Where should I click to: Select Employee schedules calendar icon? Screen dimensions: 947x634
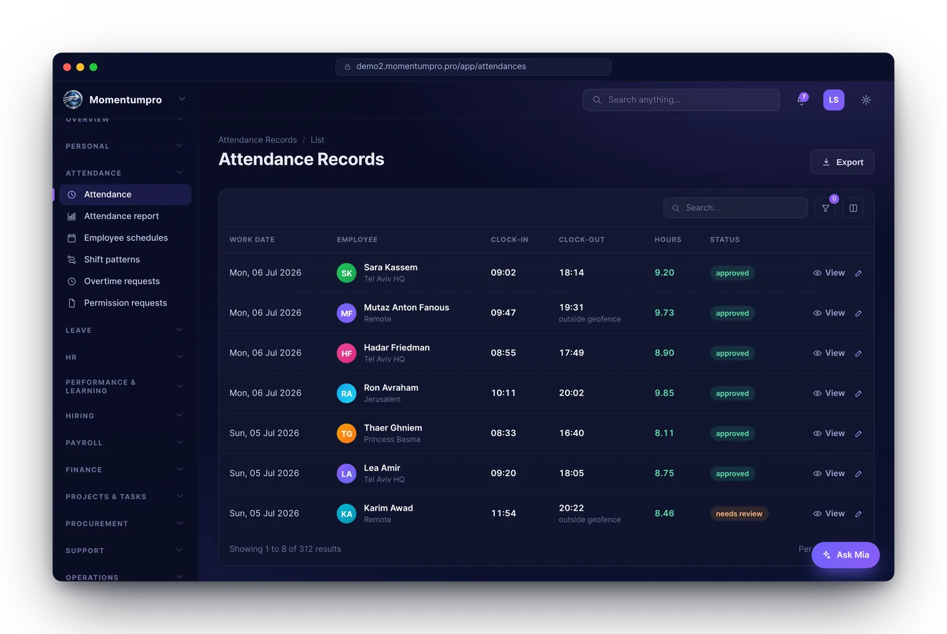pyautogui.click(x=72, y=238)
